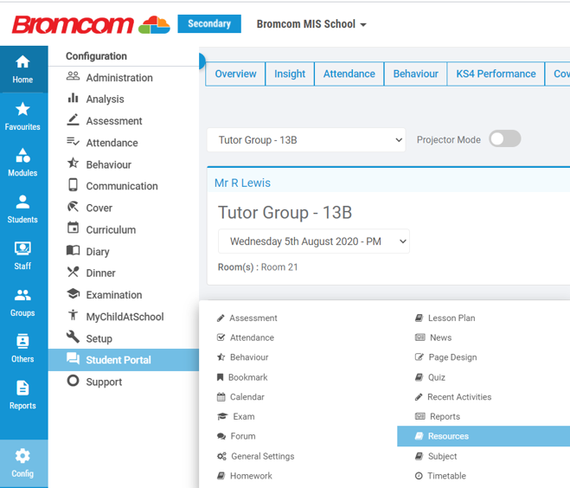Open Resources in Student Portal submenu
570x488 pixels.
tap(484, 436)
